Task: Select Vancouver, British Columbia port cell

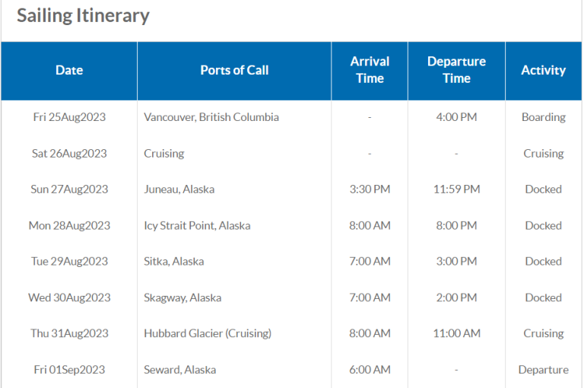Action: pyautogui.click(x=211, y=117)
